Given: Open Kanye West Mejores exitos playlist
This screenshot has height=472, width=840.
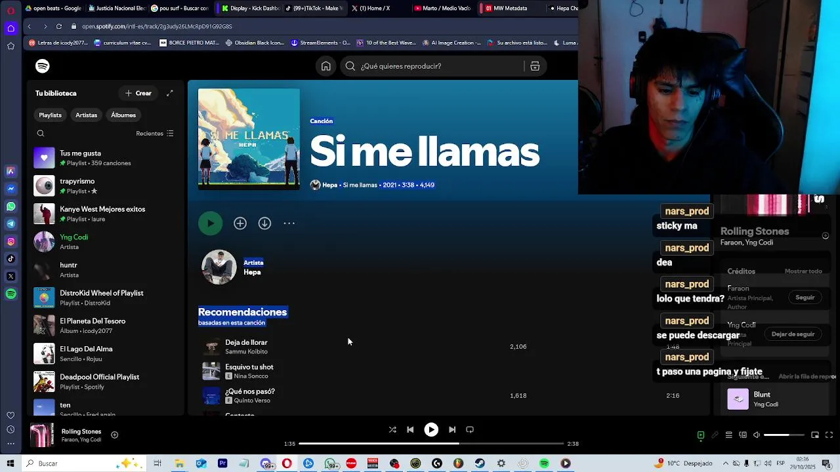Looking at the screenshot, I should click(x=105, y=214).
